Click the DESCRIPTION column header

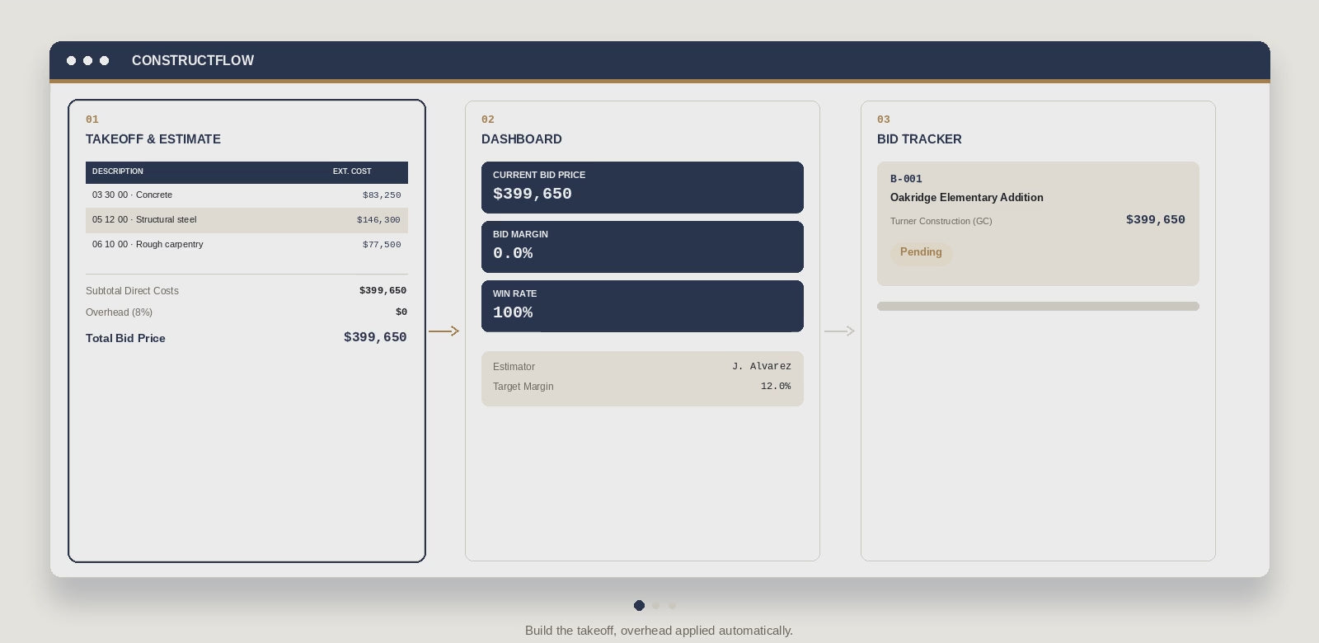[118, 171]
